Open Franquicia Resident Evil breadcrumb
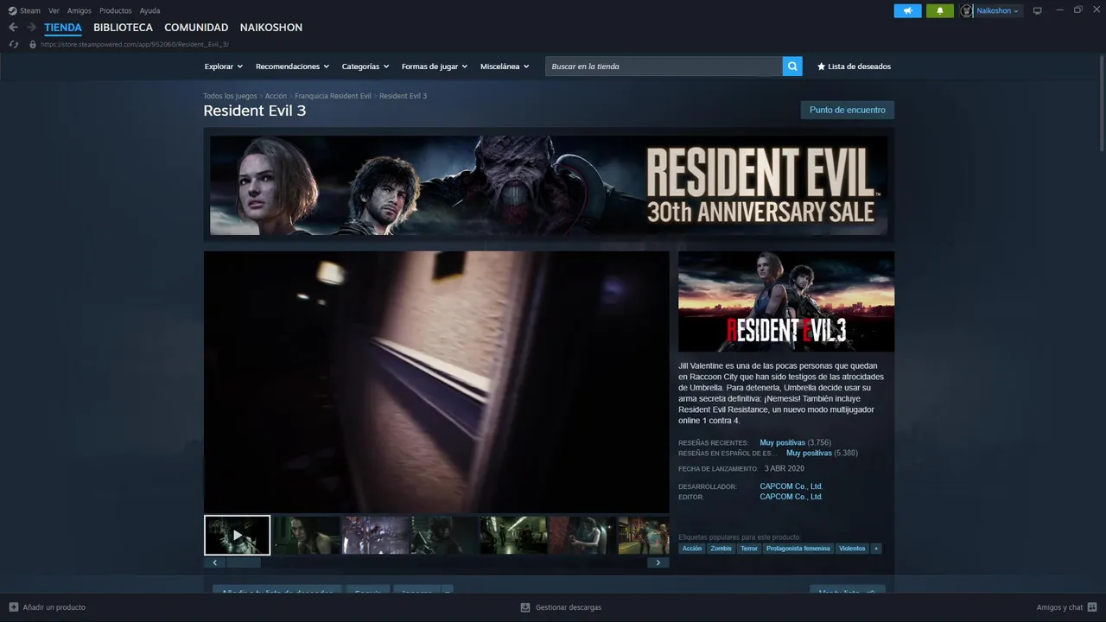The image size is (1106, 622). 333,96
